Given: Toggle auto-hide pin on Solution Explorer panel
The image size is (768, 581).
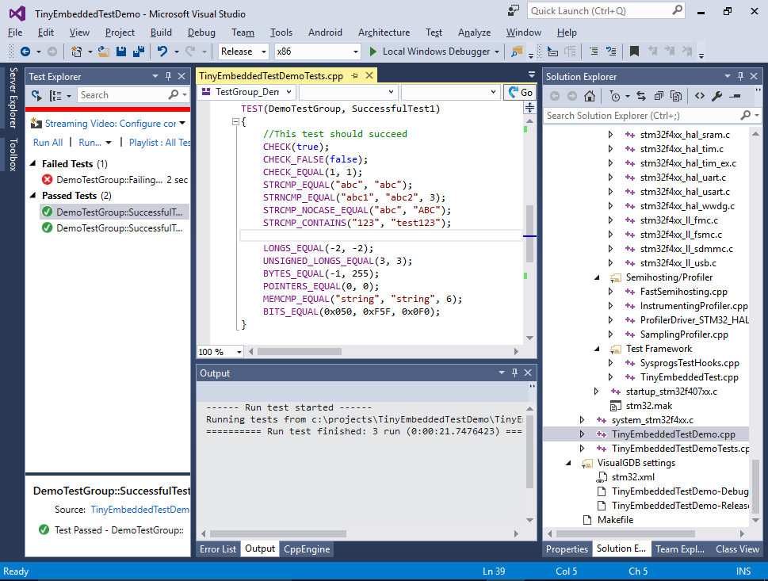Looking at the screenshot, I should tap(740, 76).
